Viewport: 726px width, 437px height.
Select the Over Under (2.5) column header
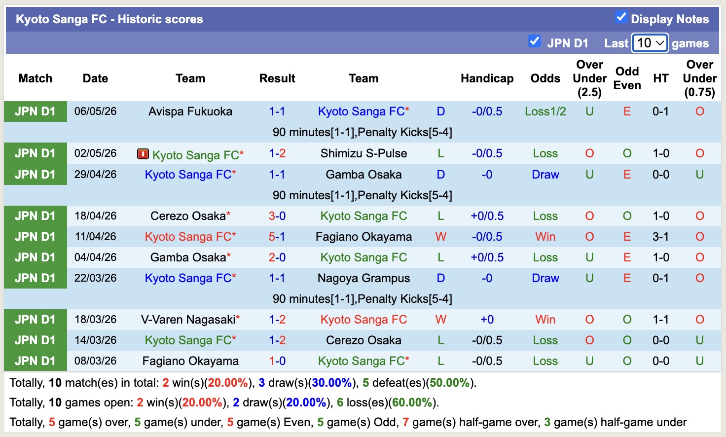click(x=589, y=78)
